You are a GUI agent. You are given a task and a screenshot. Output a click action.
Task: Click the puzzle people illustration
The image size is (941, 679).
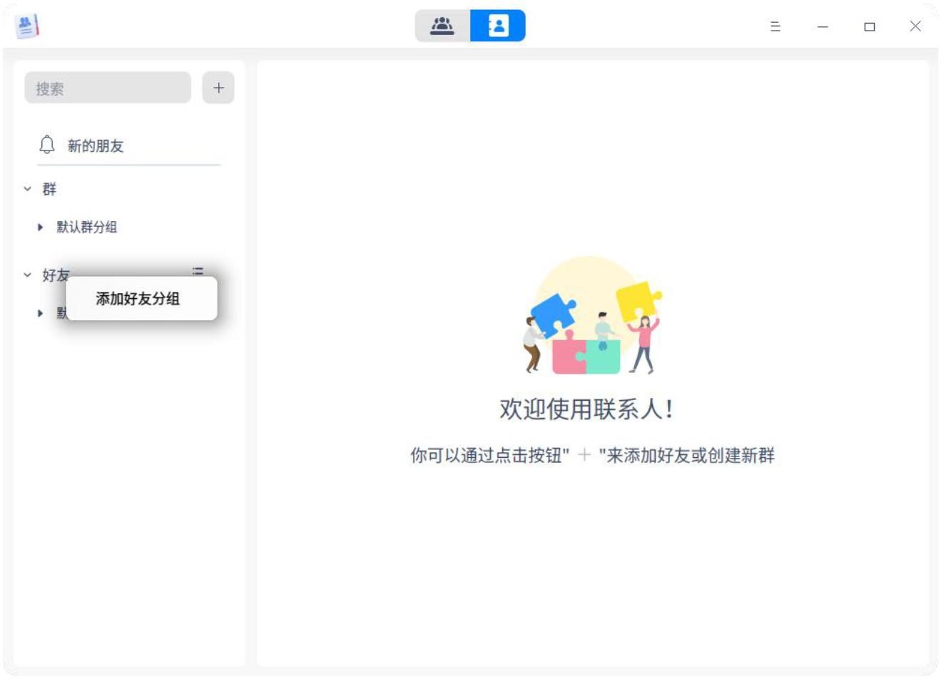coord(592,315)
